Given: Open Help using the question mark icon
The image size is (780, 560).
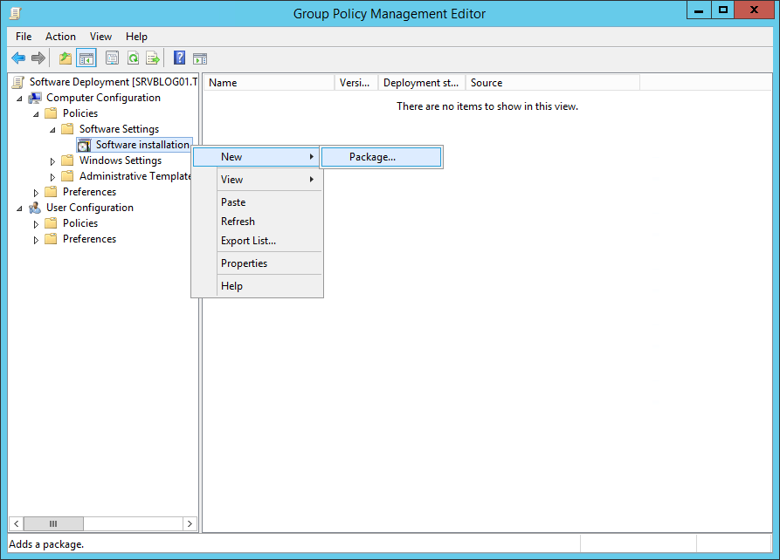Looking at the screenshot, I should [x=178, y=58].
